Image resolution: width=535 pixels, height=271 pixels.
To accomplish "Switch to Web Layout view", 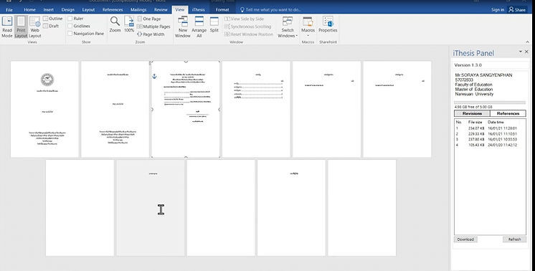I will [x=35, y=27].
